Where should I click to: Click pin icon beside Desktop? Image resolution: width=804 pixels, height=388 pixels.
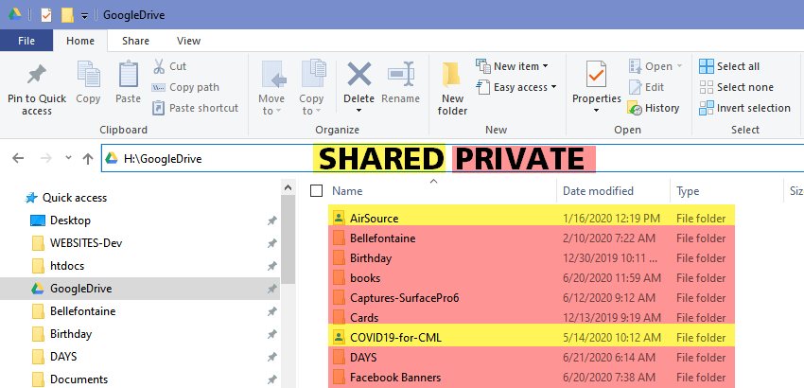pos(271,220)
